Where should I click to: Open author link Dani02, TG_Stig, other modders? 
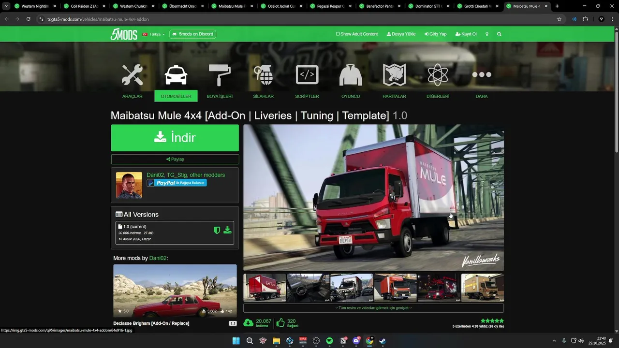[x=186, y=175]
